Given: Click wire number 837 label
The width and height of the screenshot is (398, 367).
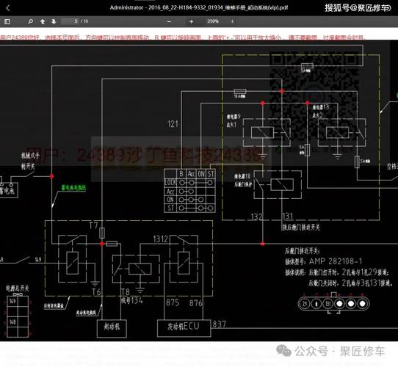Looking at the screenshot, I should coord(220,324).
